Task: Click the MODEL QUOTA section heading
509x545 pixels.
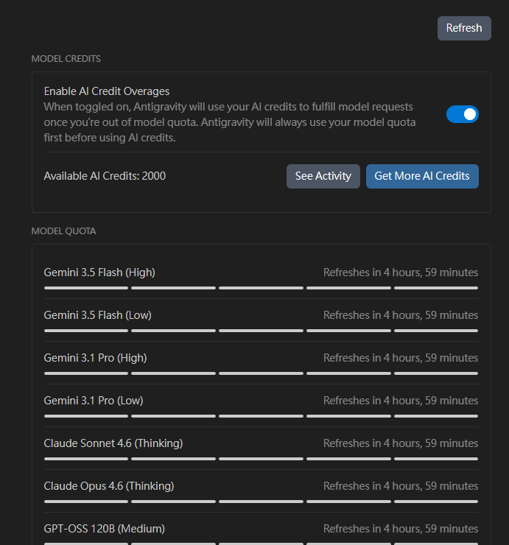Action: click(x=63, y=231)
